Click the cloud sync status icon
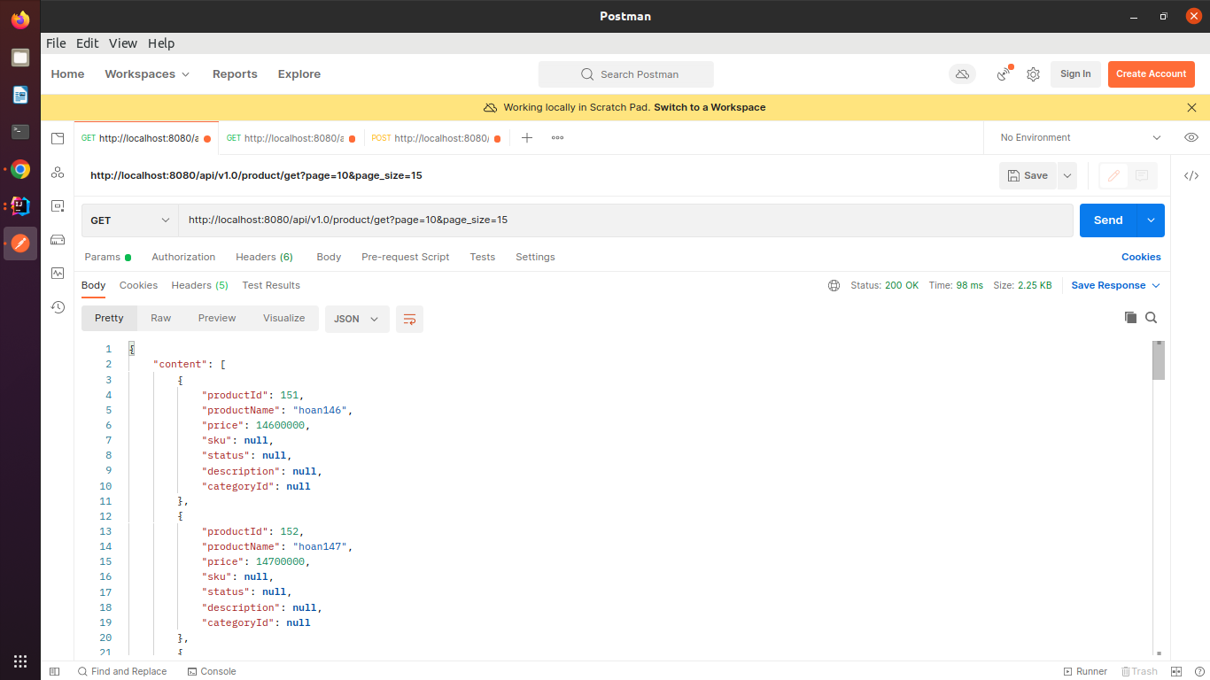Image resolution: width=1210 pixels, height=680 pixels. [x=962, y=74]
